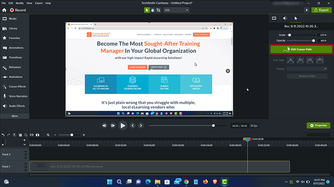The image size is (334, 187).
Task: Capture a snapshot frame with camera icon
Action: [x=37, y=135]
